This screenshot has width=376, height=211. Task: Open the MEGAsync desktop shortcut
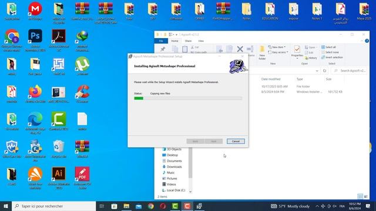coord(35,11)
